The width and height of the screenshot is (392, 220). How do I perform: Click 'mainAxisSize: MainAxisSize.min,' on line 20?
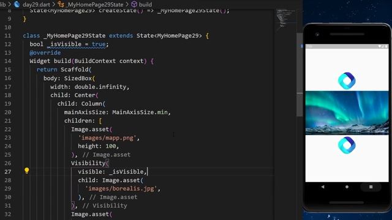(x=117, y=112)
